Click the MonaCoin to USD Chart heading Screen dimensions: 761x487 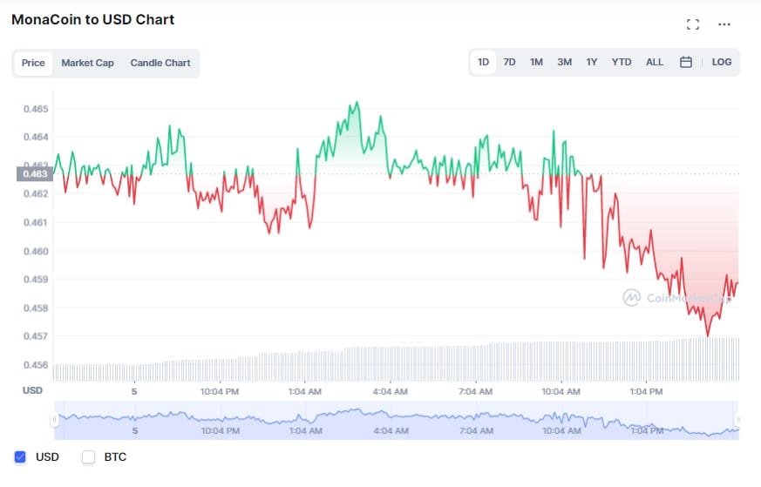point(92,19)
